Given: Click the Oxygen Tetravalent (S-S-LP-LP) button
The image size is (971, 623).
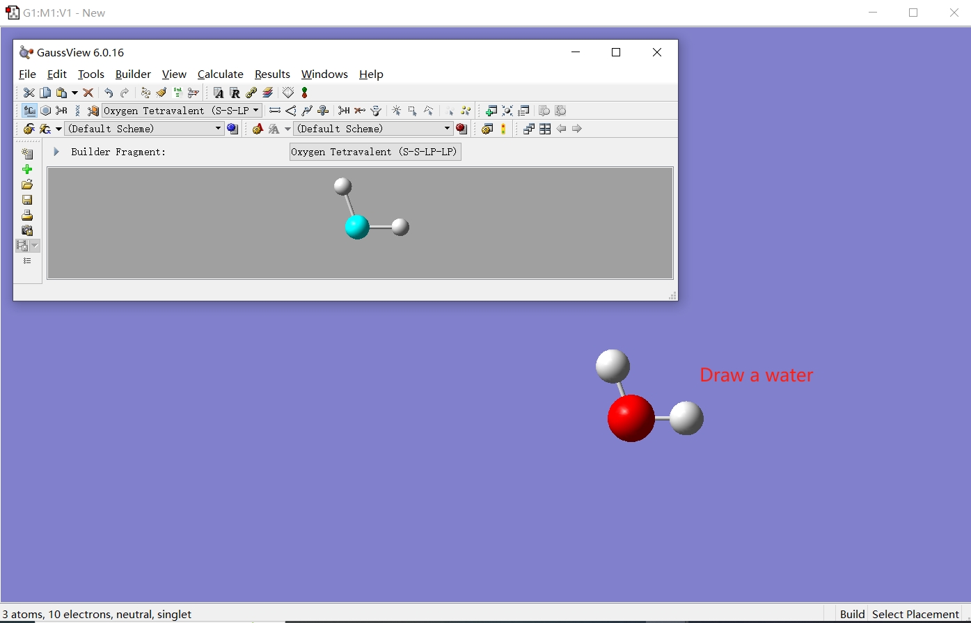Looking at the screenshot, I should point(375,152).
